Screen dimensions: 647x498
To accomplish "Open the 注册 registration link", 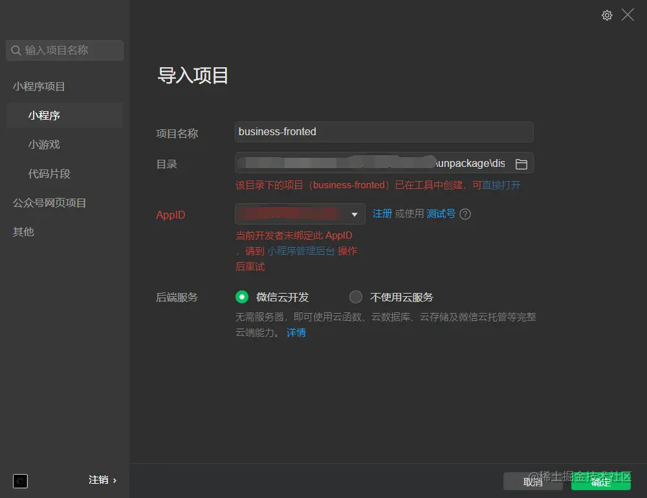I will tap(382, 213).
